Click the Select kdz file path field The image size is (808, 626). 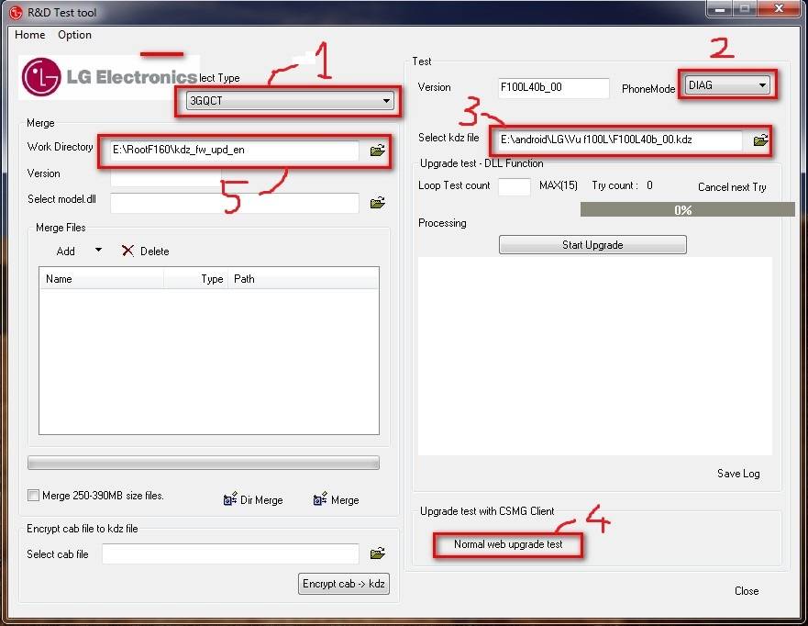[x=620, y=140]
